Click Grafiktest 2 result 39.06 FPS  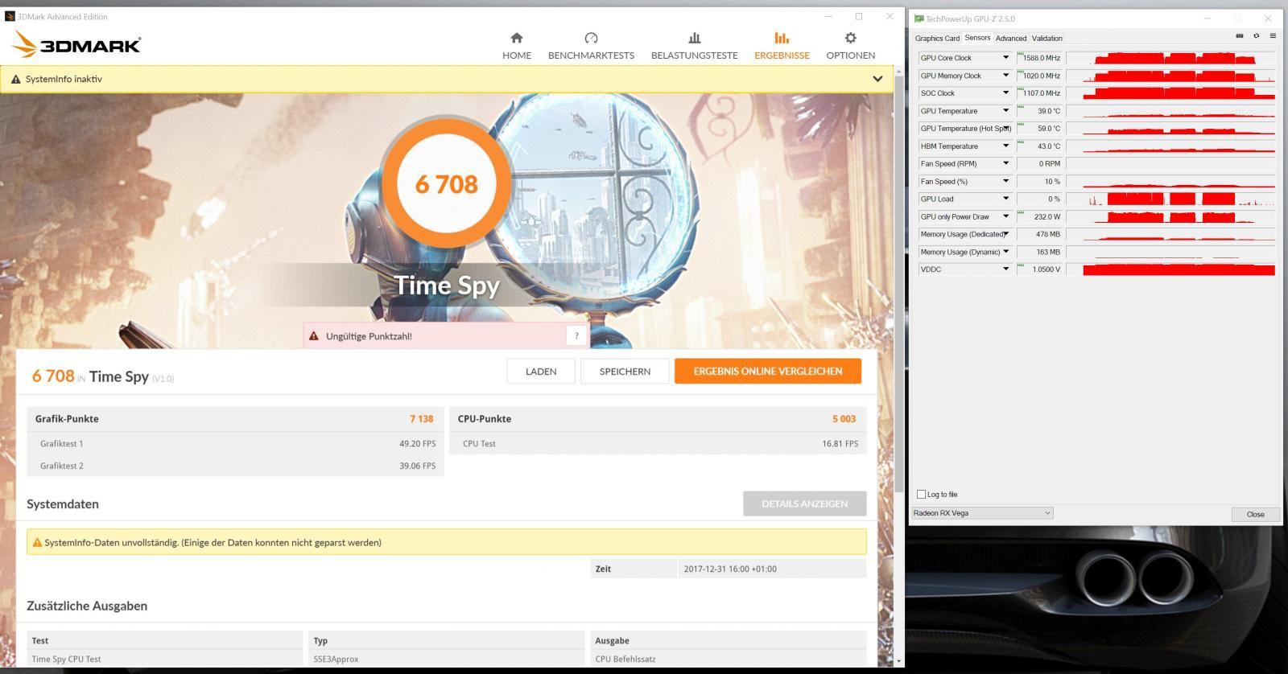417,466
